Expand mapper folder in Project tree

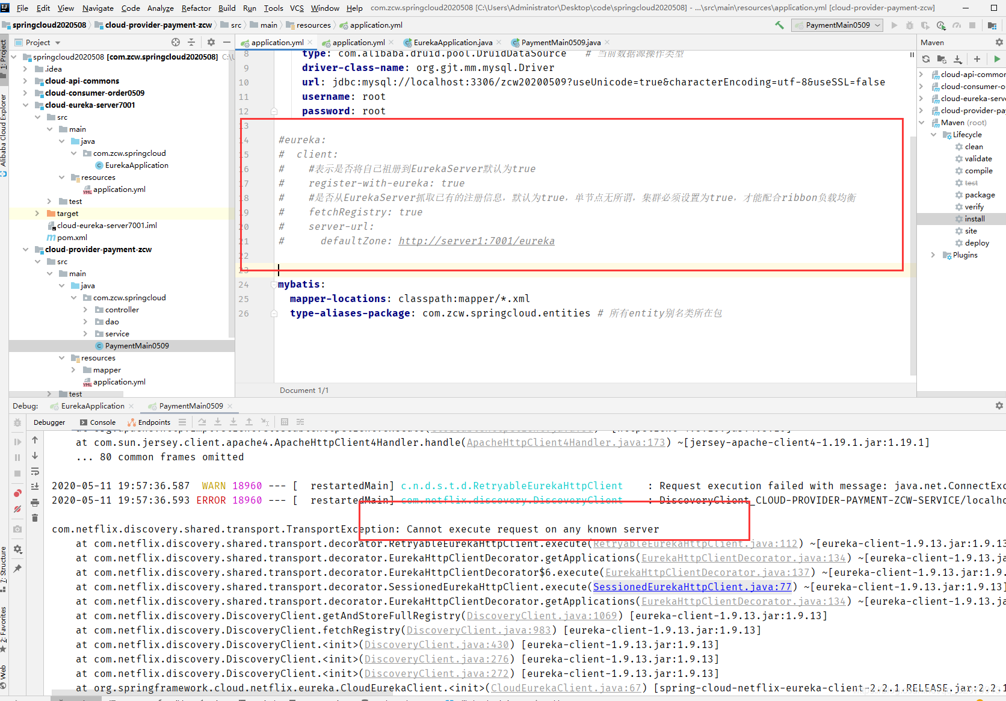click(73, 369)
